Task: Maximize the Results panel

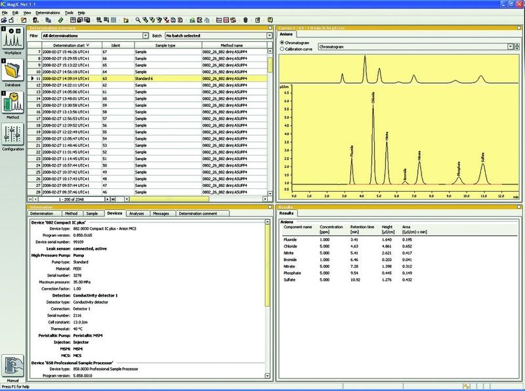Action: (x=519, y=207)
